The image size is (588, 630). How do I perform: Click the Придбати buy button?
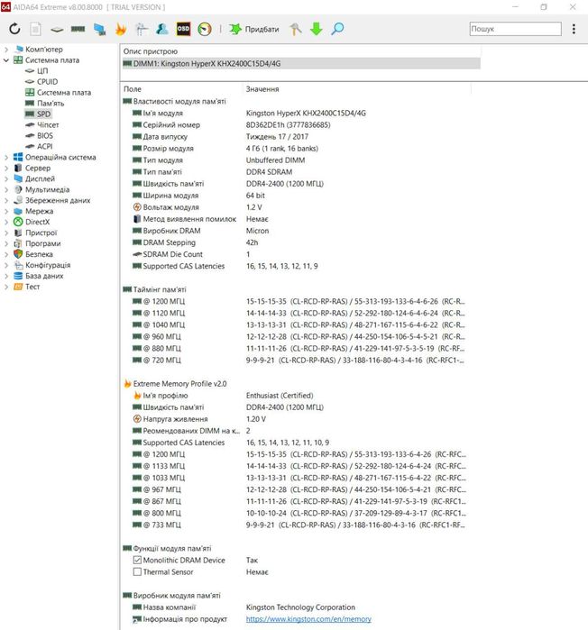click(x=254, y=29)
